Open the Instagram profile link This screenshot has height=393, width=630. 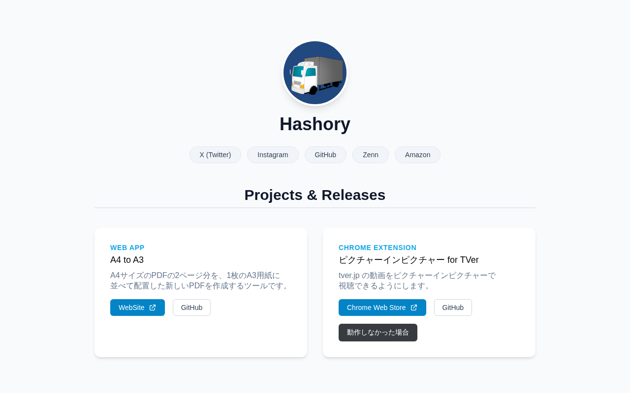pyautogui.click(x=273, y=155)
